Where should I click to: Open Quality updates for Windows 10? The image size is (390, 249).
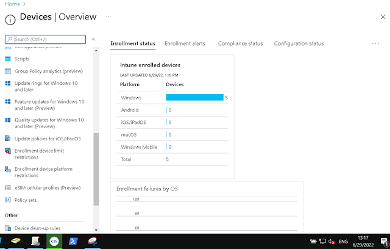pyautogui.click(x=49, y=123)
